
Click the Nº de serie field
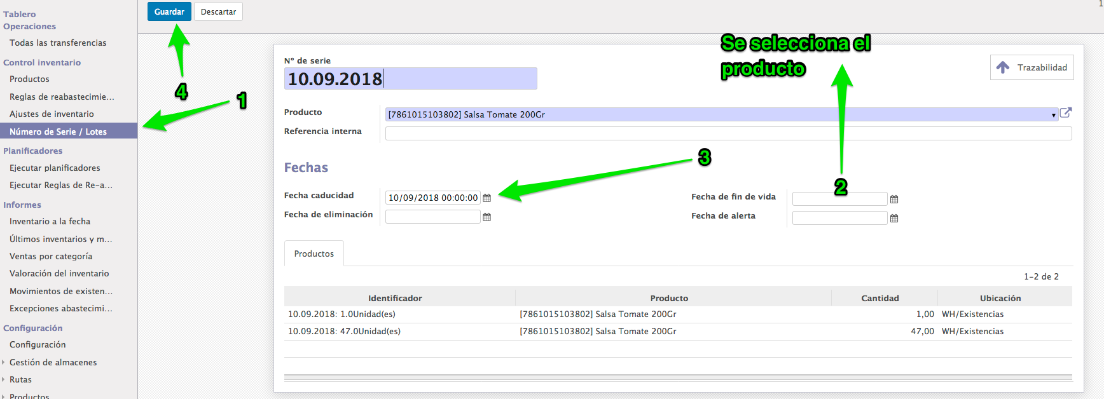pos(410,79)
